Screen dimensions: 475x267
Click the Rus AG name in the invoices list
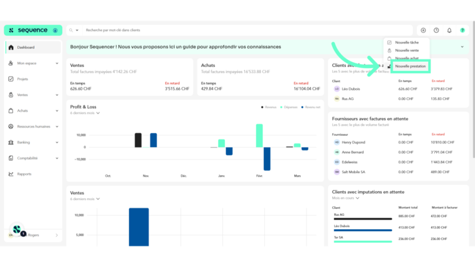pos(347,99)
